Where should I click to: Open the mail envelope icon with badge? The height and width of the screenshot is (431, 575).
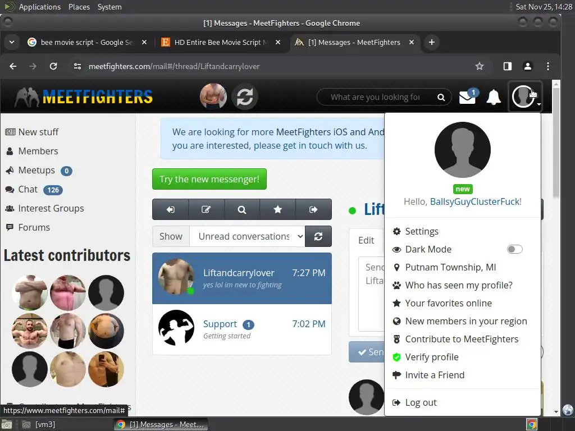(468, 97)
